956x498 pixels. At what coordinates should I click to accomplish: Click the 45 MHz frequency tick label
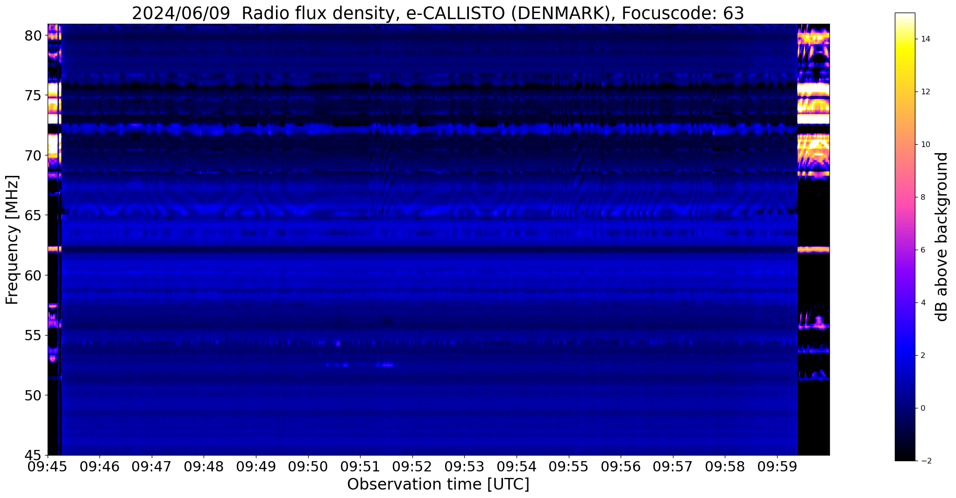pyautogui.click(x=34, y=456)
